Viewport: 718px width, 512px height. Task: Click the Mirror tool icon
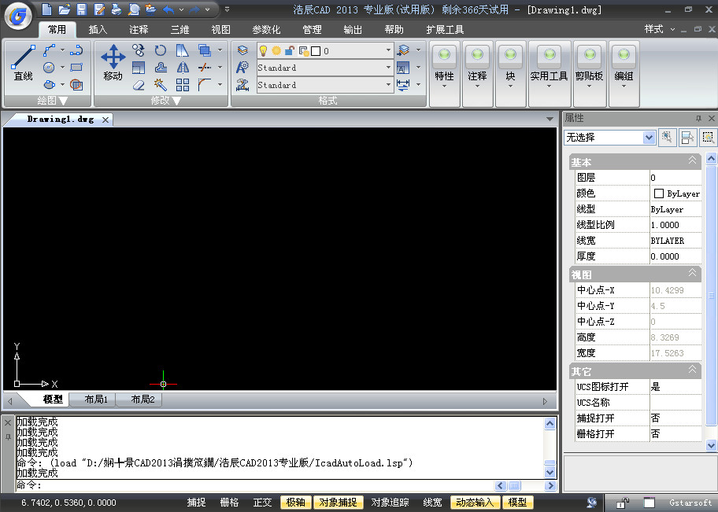click(183, 68)
